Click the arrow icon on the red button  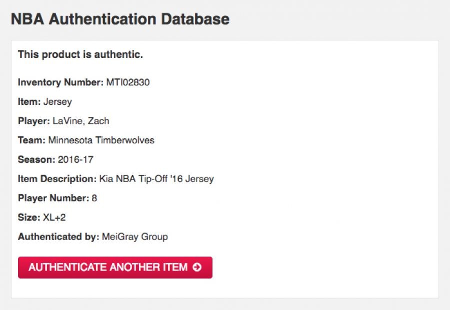[197, 267]
